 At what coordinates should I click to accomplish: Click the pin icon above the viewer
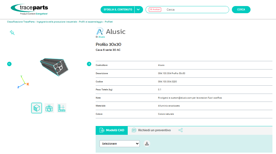(12, 32)
